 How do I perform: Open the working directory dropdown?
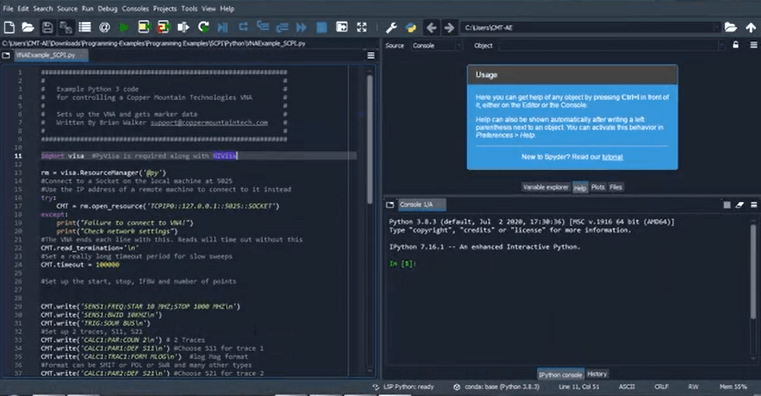[718, 28]
